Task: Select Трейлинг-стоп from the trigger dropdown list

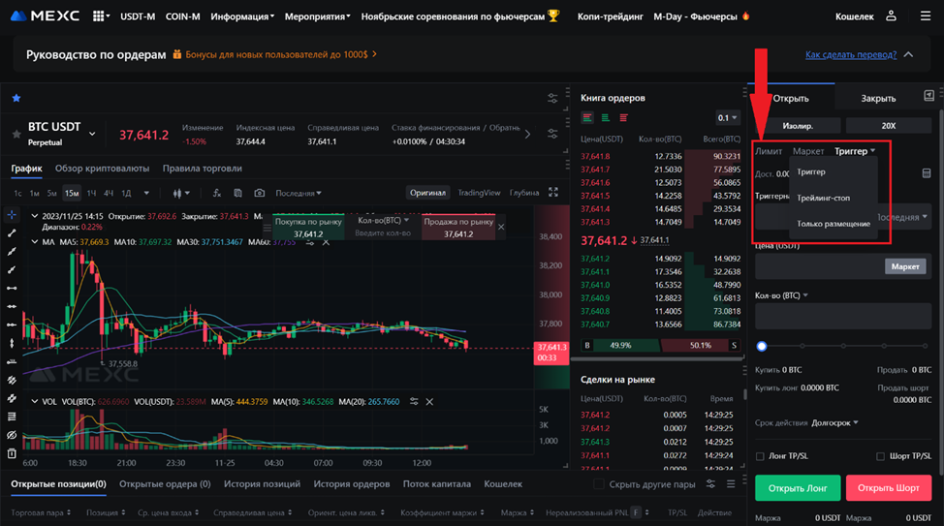Action: pyautogui.click(x=823, y=198)
